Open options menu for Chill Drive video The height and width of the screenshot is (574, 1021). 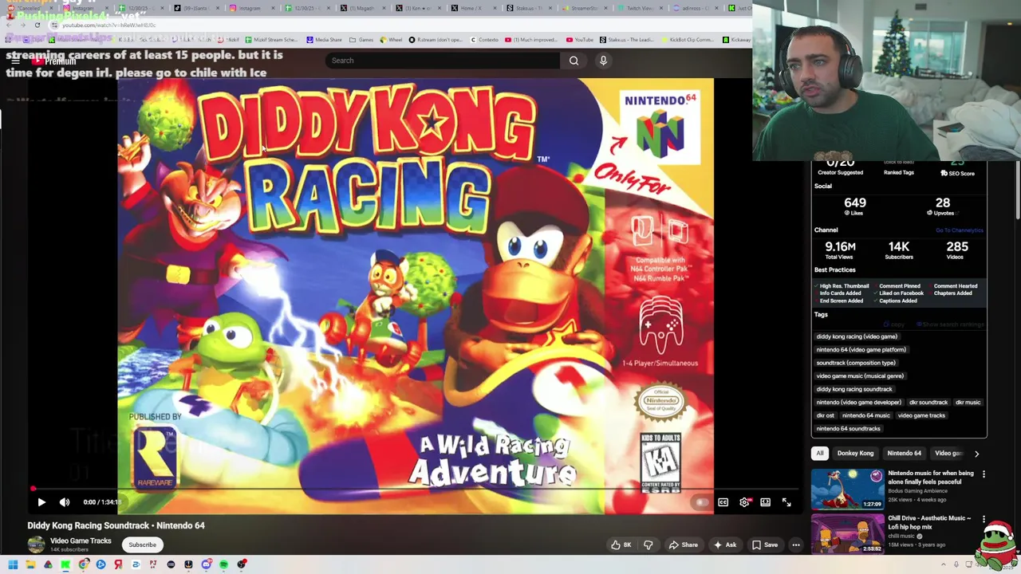coord(984,519)
